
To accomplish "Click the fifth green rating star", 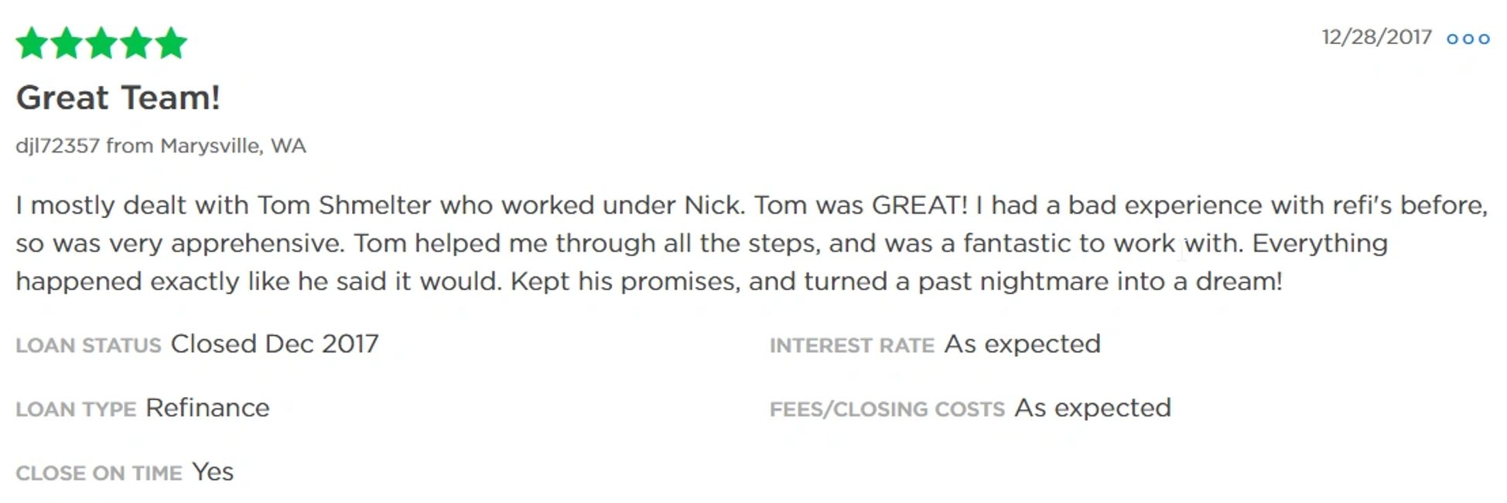I will click(171, 43).
